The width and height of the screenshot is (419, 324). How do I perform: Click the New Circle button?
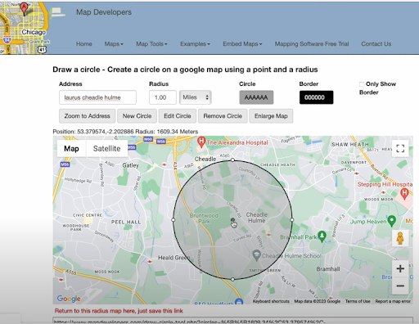(137, 116)
